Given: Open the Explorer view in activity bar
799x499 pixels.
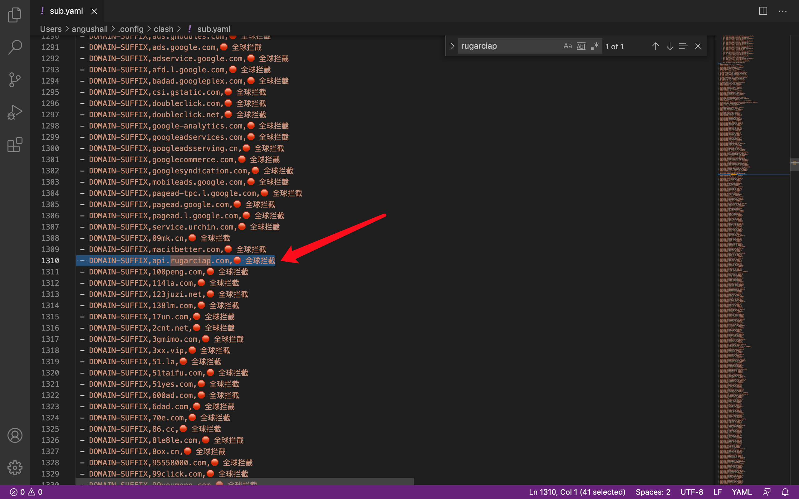Looking at the screenshot, I should click(x=15, y=15).
